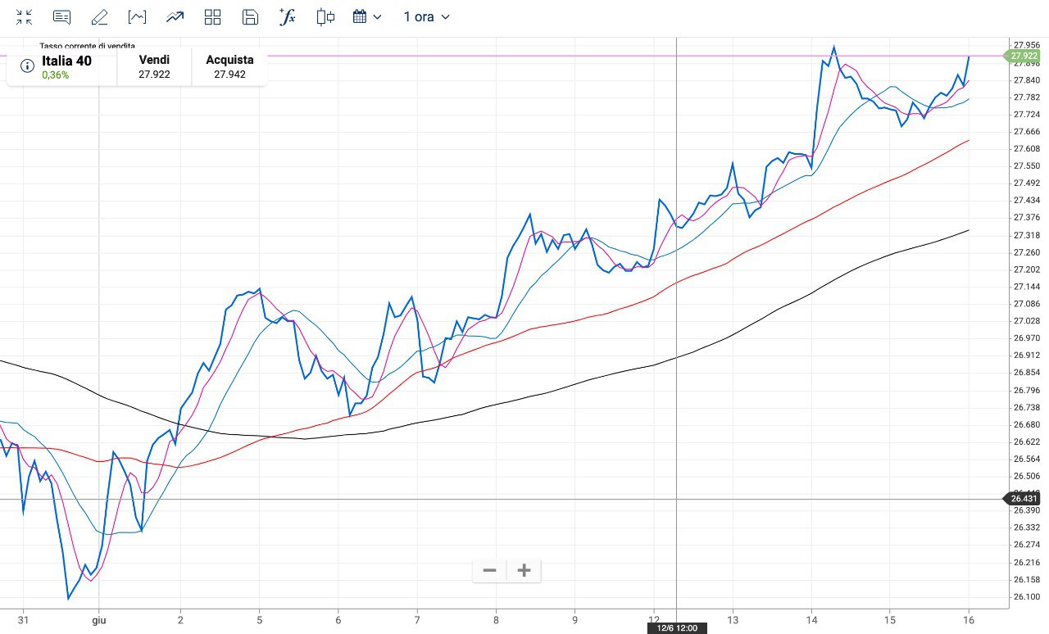The width and height of the screenshot is (1049, 634).
Task: Show Italia 40 instrument info
Action: tap(27, 66)
